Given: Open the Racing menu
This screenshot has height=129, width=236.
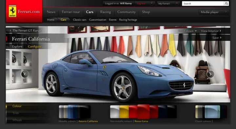Looking at the screenshot, I should (106, 12).
